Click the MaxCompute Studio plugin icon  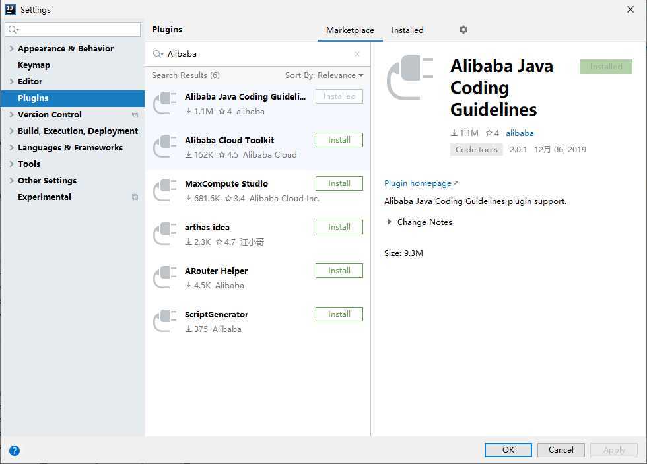click(x=165, y=190)
